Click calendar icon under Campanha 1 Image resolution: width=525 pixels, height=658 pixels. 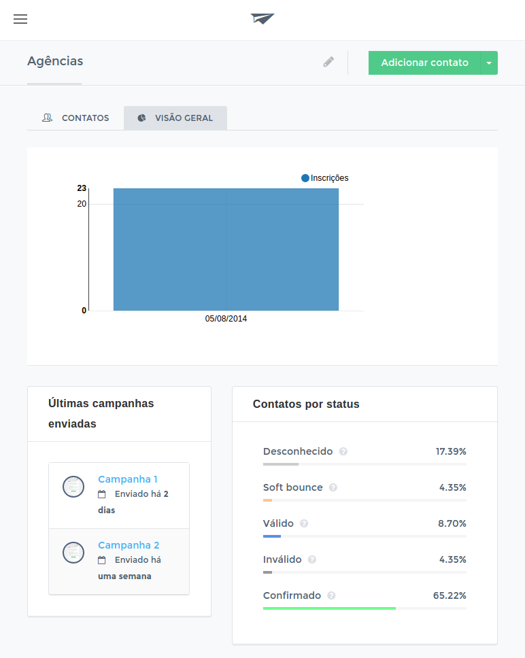101,494
